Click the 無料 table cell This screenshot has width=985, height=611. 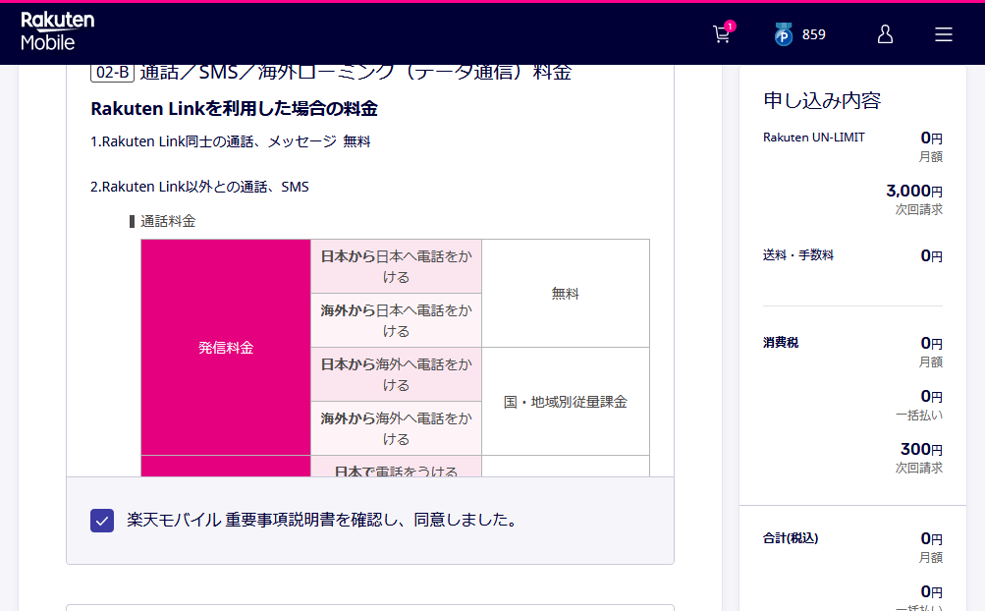point(566,294)
